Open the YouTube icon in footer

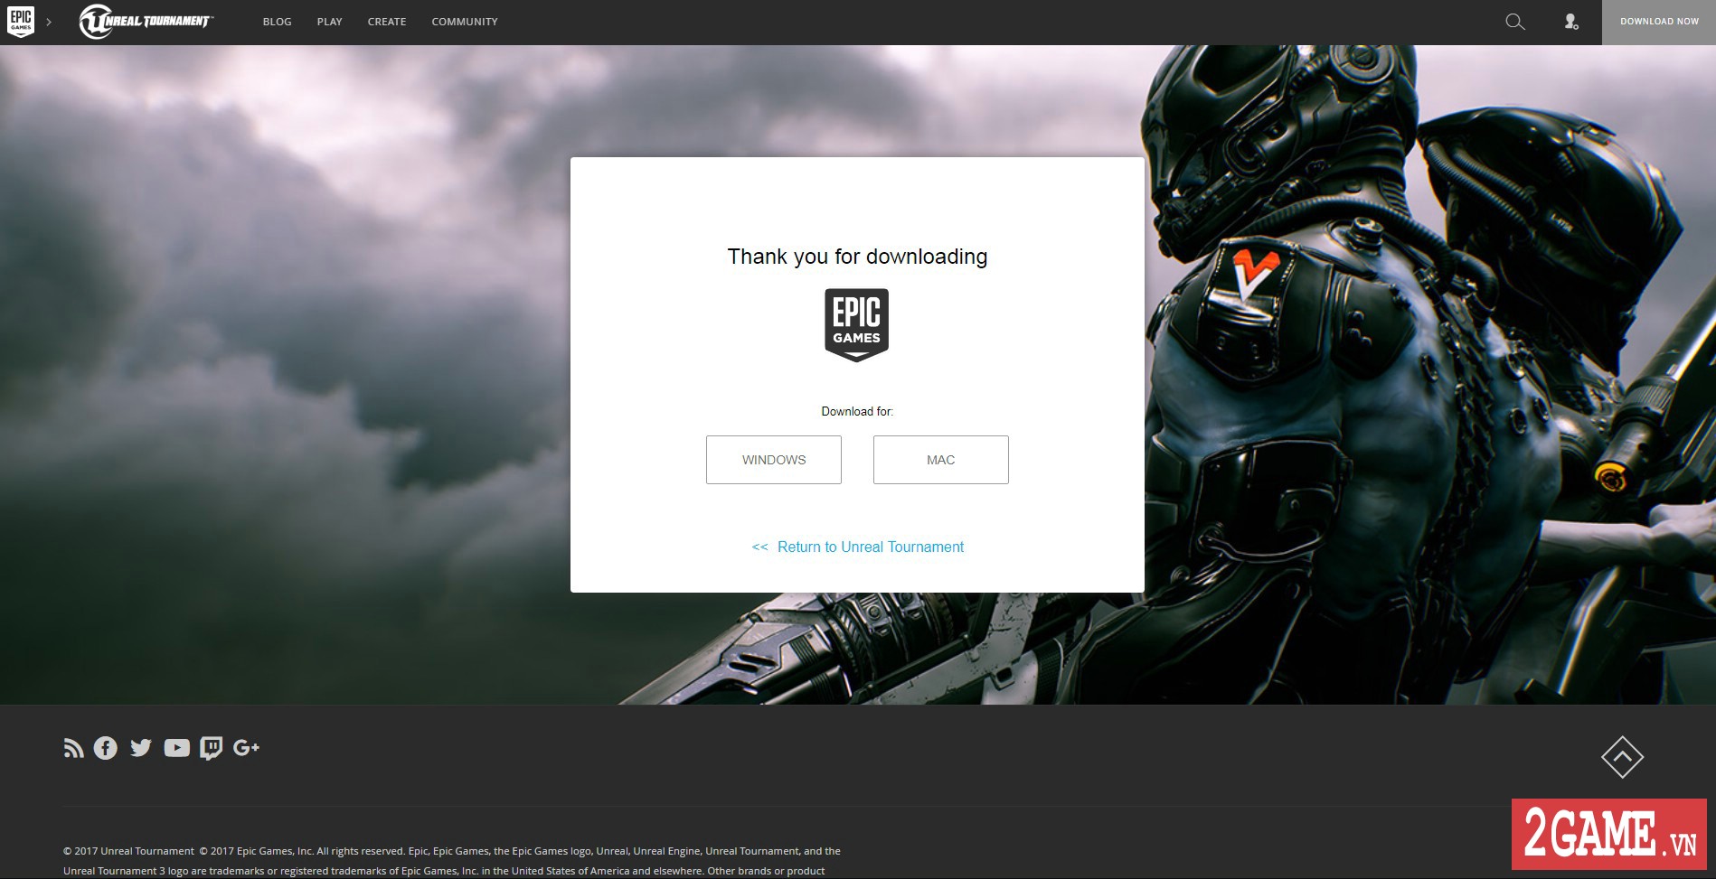point(176,748)
